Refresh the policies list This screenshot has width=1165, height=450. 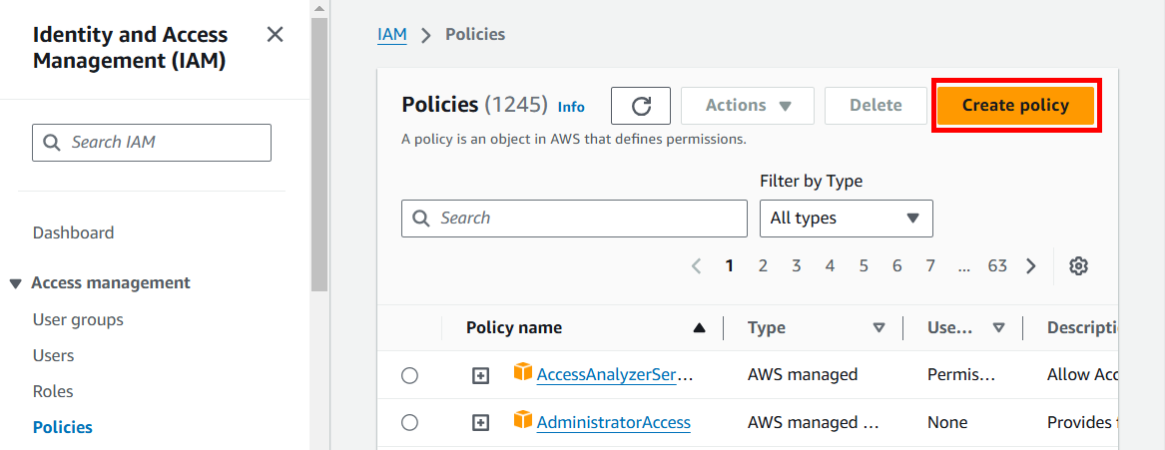(x=641, y=106)
